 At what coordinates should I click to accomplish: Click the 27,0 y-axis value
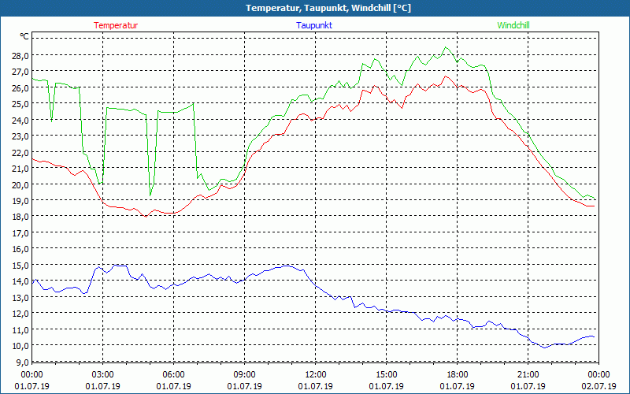tap(20, 72)
